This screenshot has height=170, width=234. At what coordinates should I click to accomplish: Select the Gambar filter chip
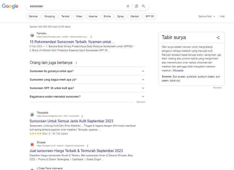point(33,16)
